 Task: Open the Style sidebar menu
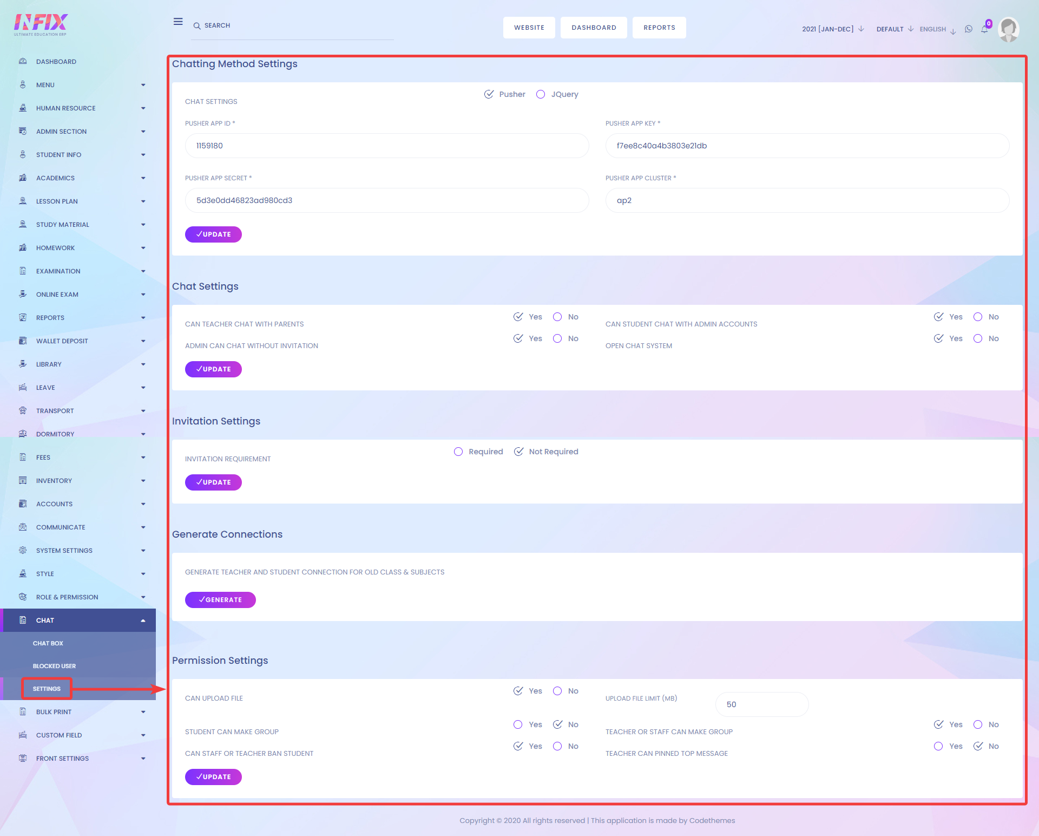click(x=78, y=574)
